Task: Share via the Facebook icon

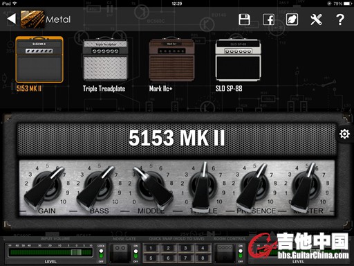Action: click(269, 19)
